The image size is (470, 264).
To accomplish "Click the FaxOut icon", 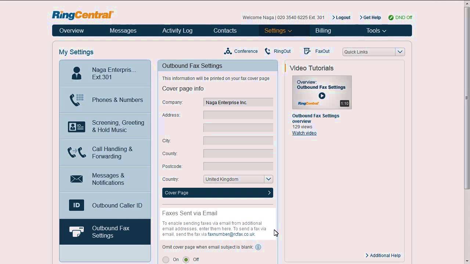I will click(x=307, y=51).
